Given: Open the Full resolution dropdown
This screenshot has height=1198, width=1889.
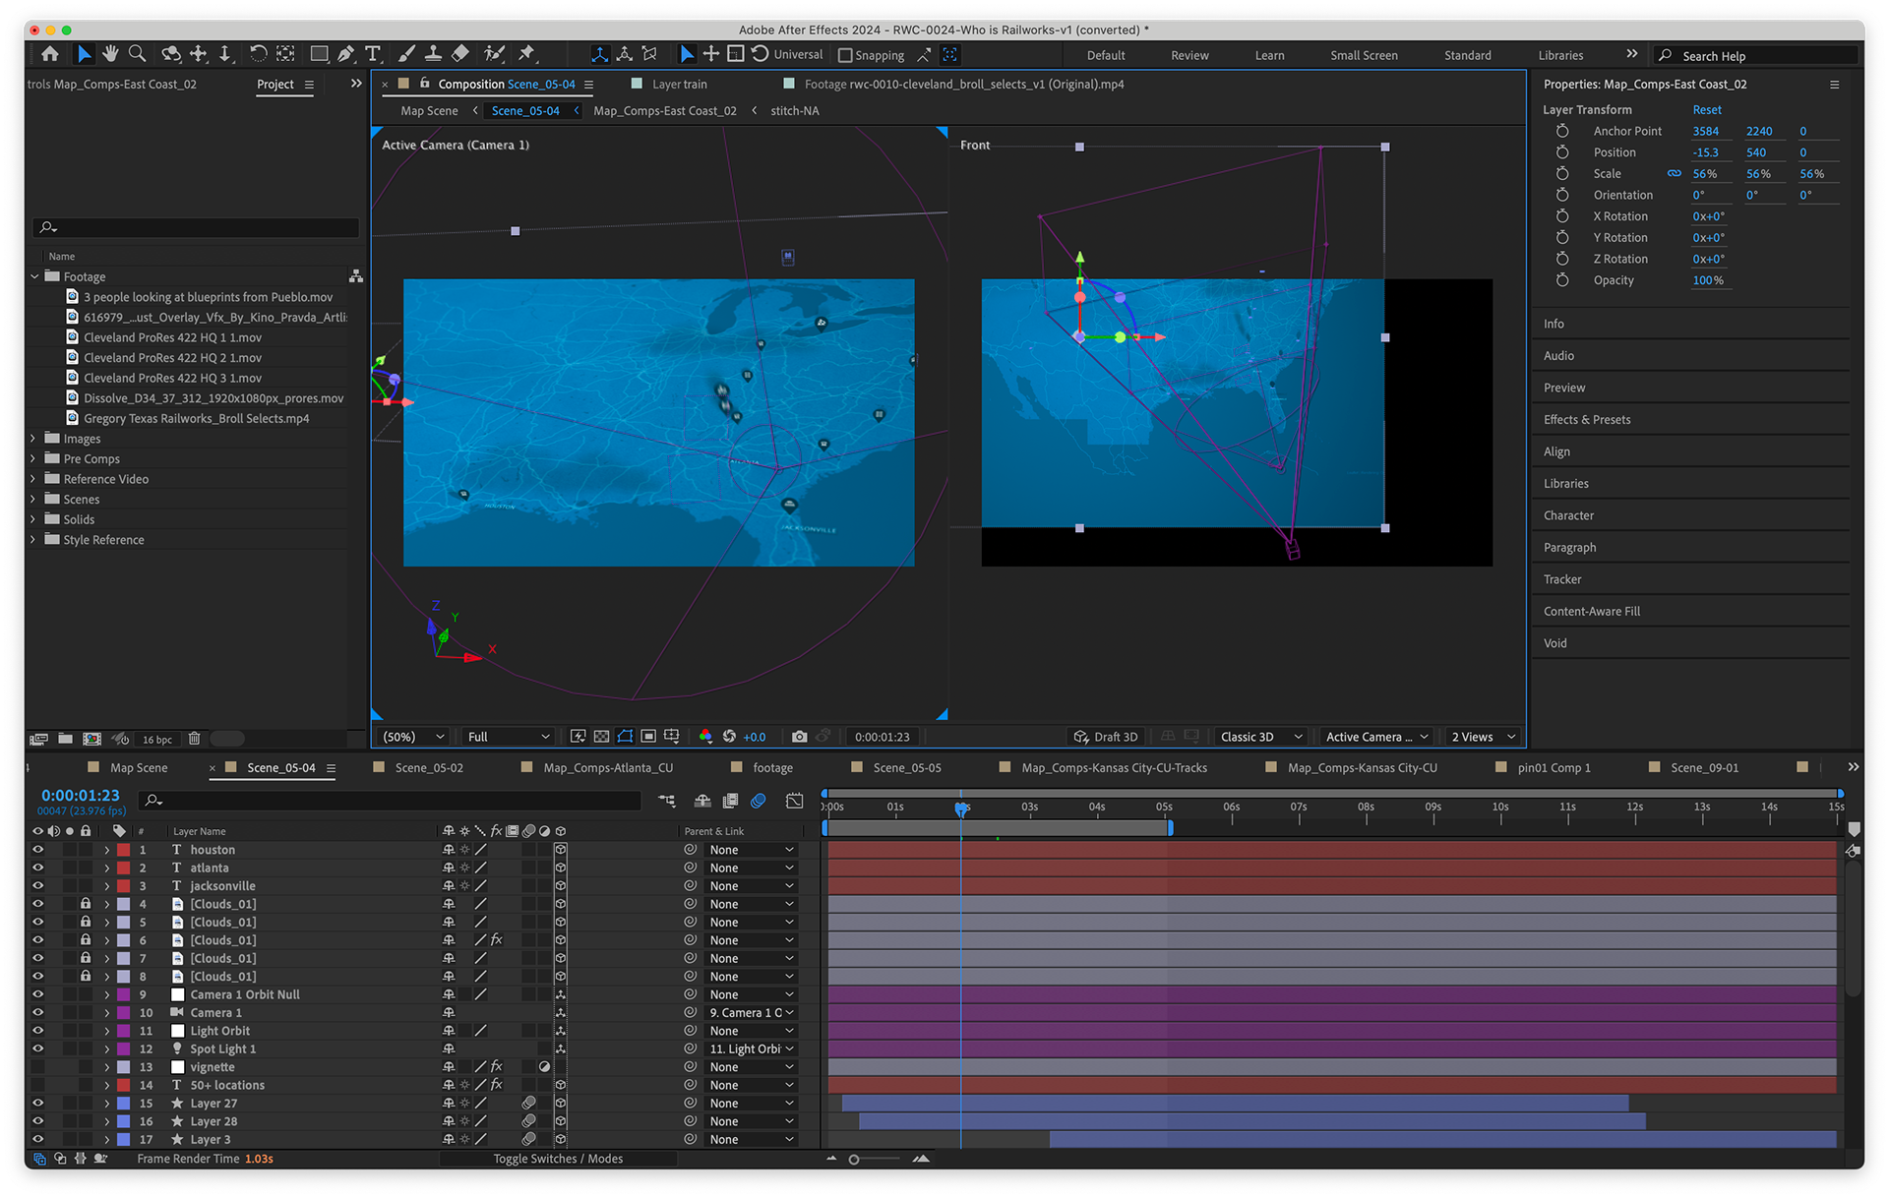Looking at the screenshot, I should 508,737.
